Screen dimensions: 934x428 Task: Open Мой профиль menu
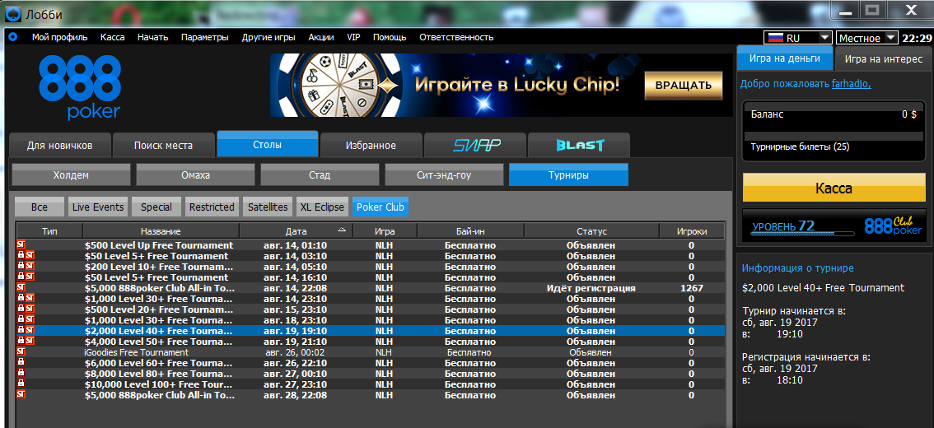pyautogui.click(x=59, y=37)
